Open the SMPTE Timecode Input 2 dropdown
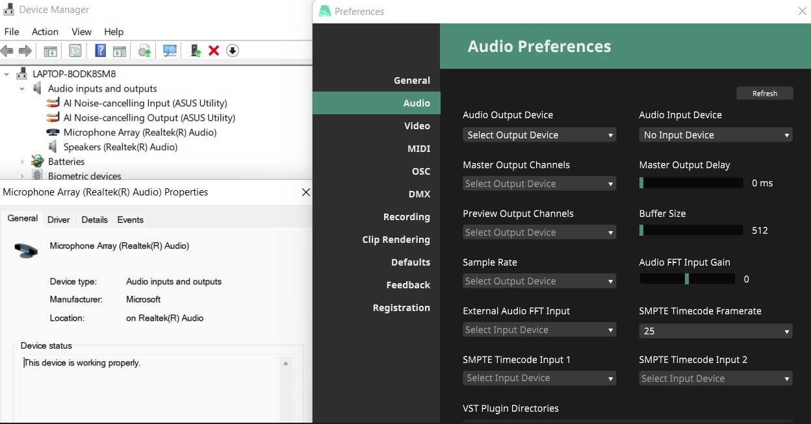The height and width of the screenshot is (424, 811). tap(715, 379)
